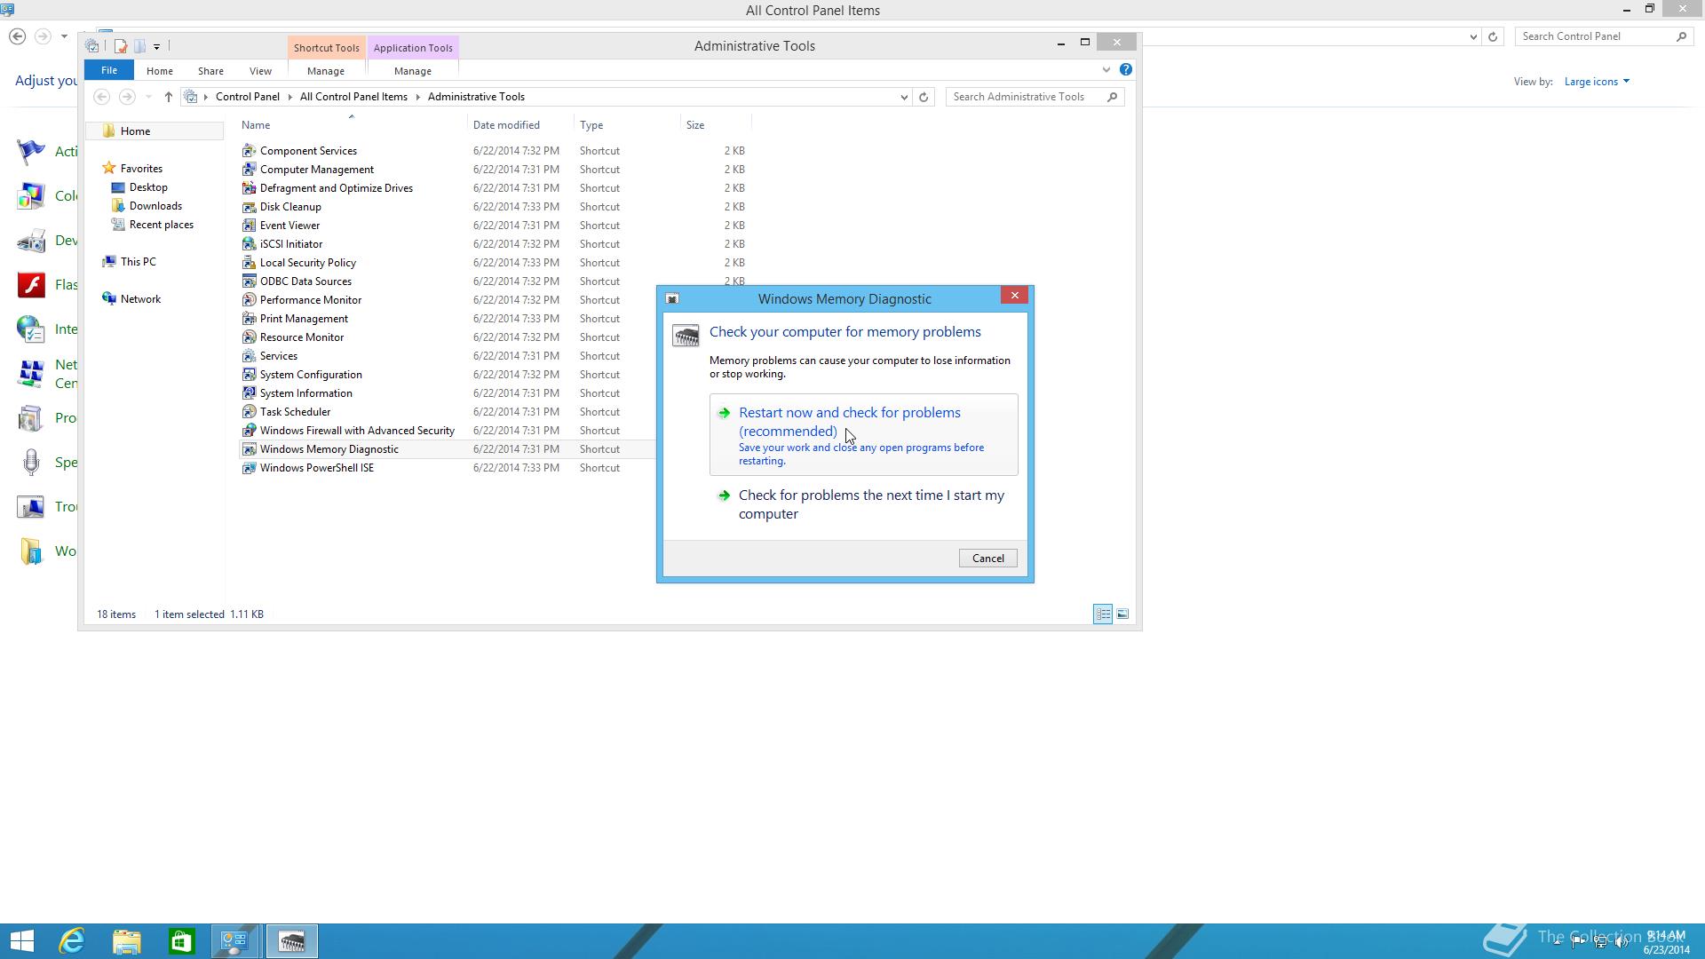Click the Component Services shortcut icon
Viewport: 1705px width, 959px height.
[249, 151]
